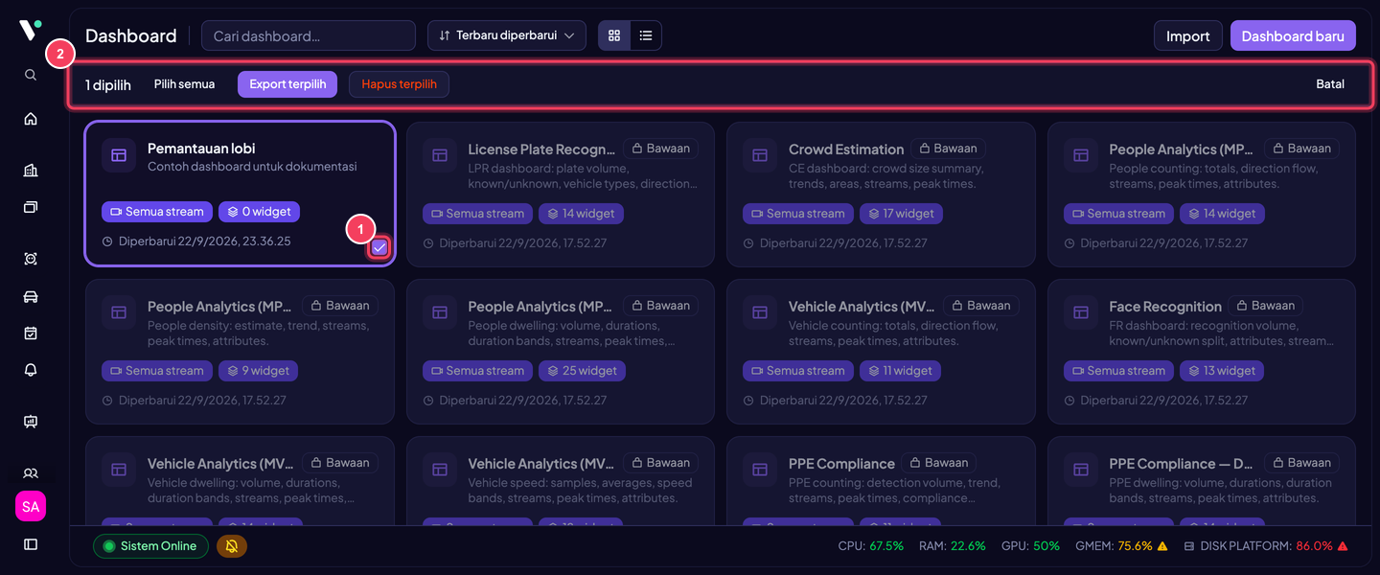This screenshot has height=575, width=1380.
Task: Select the License Plate Recognition card
Action: (561, 195)
